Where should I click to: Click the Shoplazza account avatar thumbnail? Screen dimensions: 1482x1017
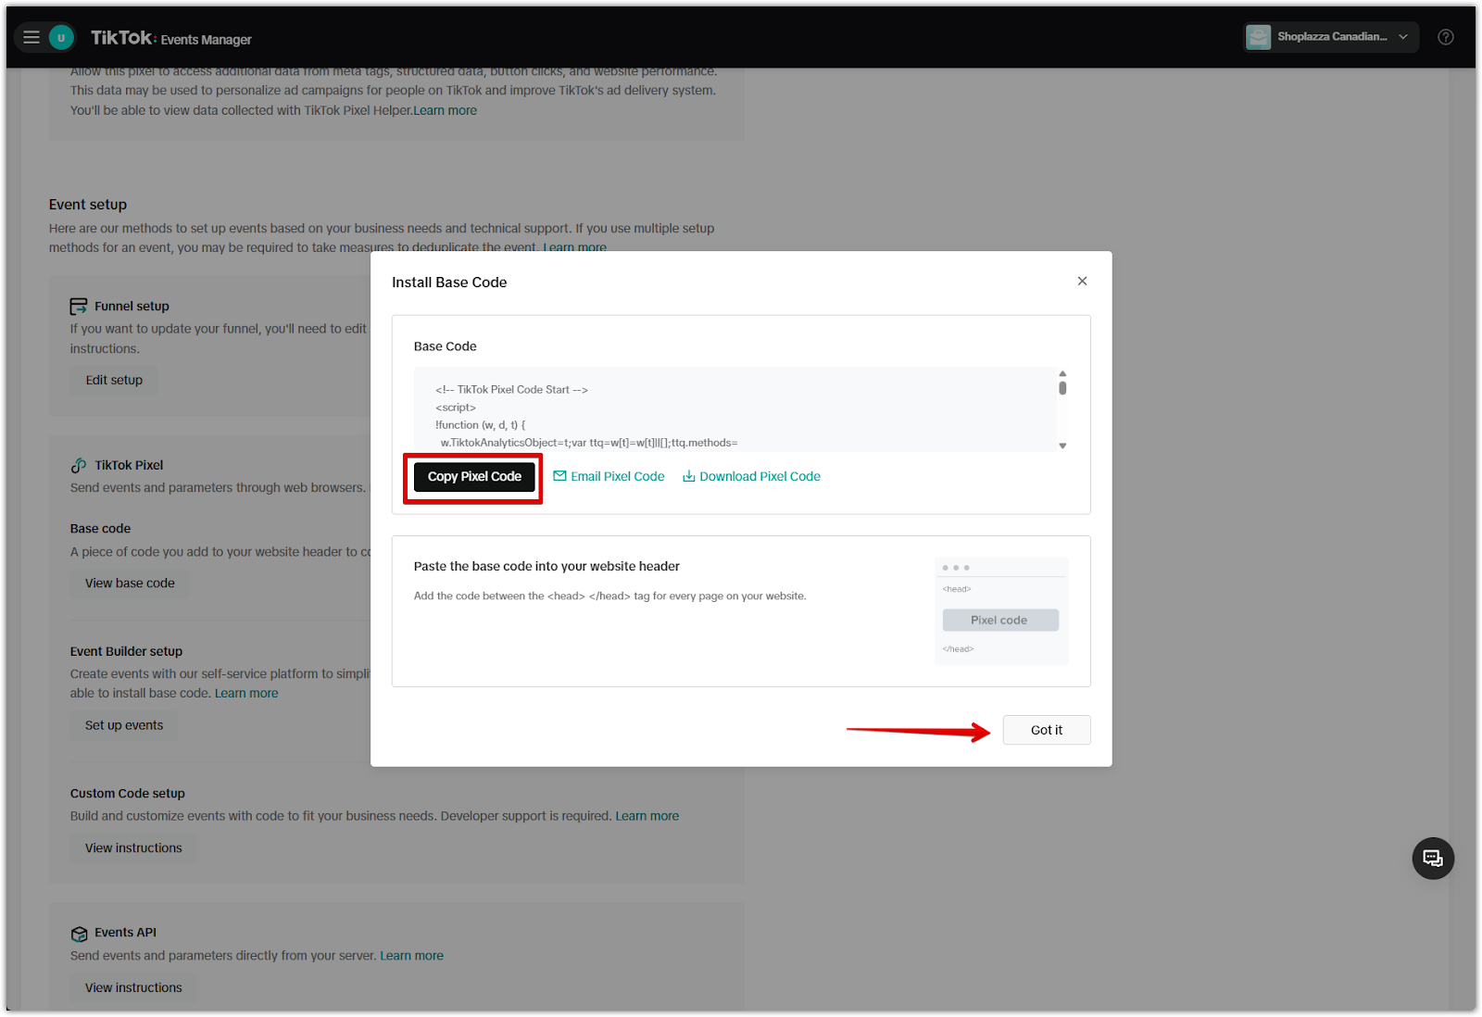tap(1258, 37)
